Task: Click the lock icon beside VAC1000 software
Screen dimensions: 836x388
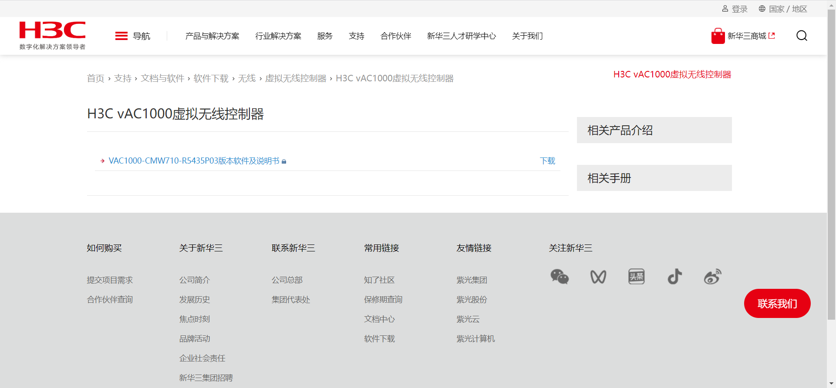Action: pos(284,161)
